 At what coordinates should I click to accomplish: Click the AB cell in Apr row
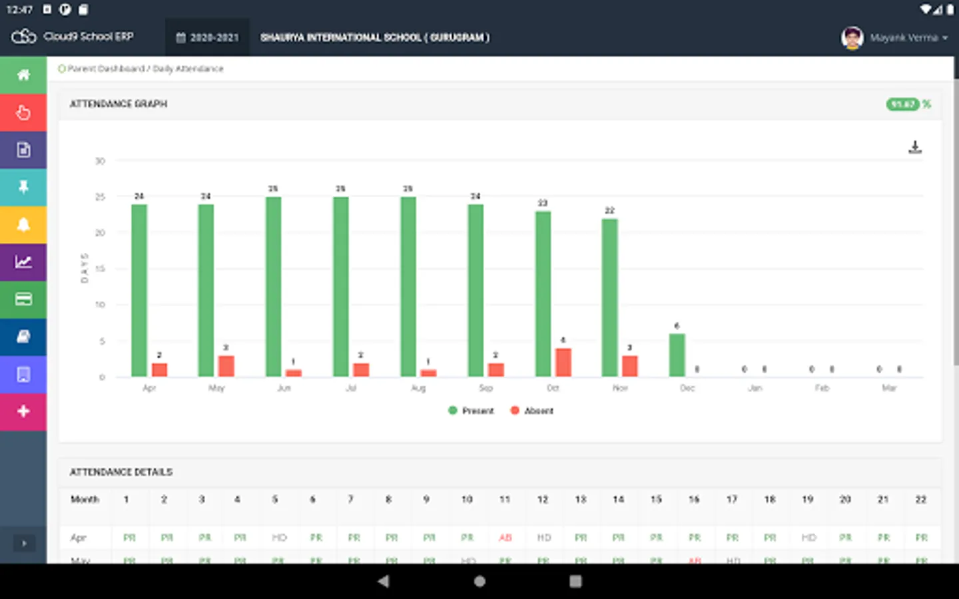[505, 537]
